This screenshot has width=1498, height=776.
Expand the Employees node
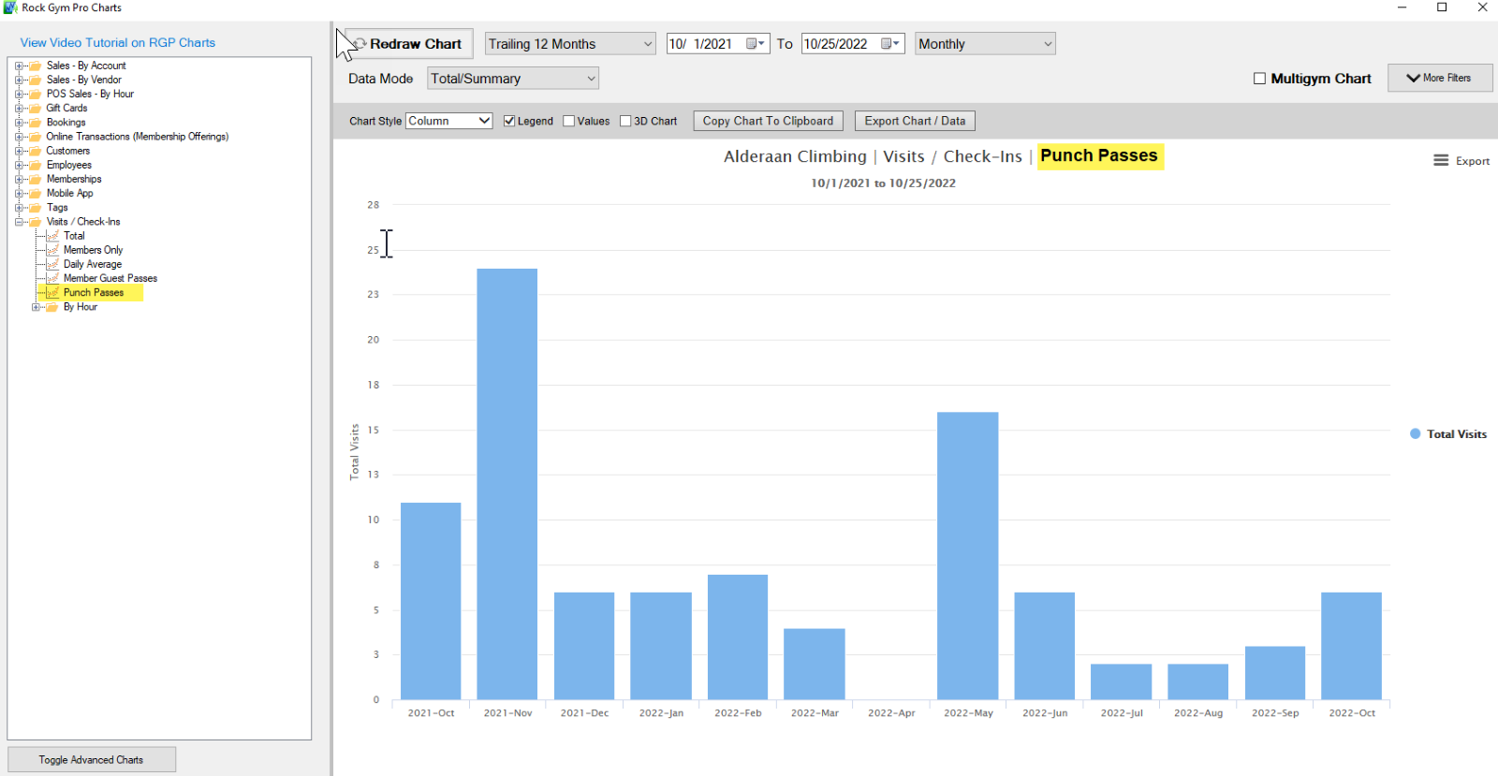tap(19, 165)
